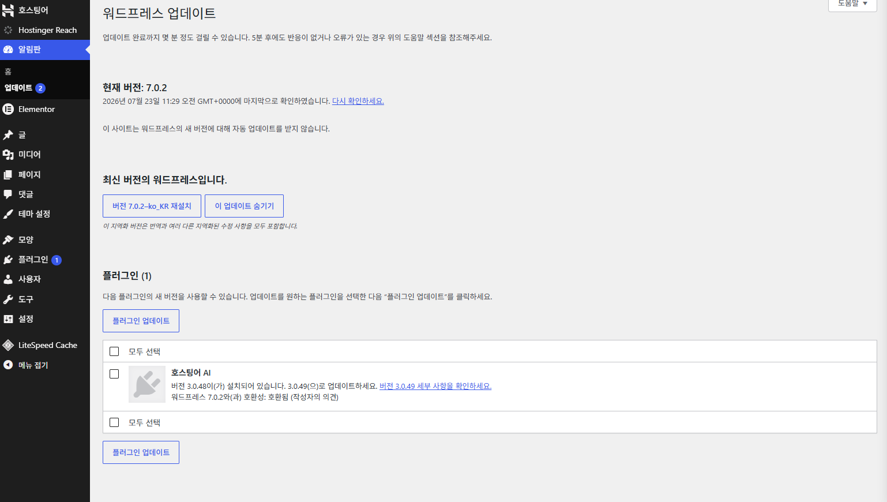Open the 홈 submenu item
887x502 pixels.
[8, 72]
